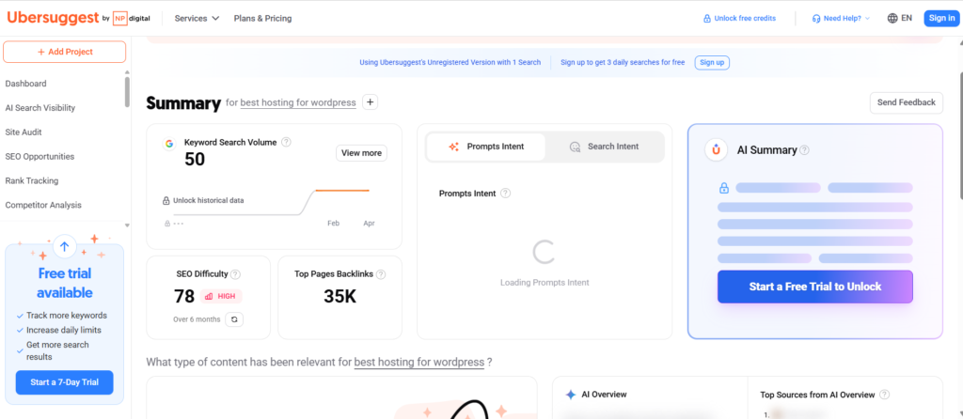This screenshot has height=419, width=963.
Task: Click the Apr label on the chart
Action: pos(369,224)
